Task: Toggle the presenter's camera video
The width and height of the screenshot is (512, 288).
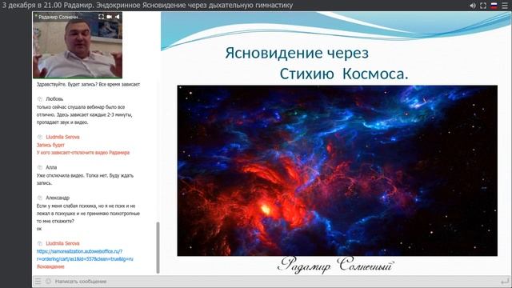Action: 110,17
